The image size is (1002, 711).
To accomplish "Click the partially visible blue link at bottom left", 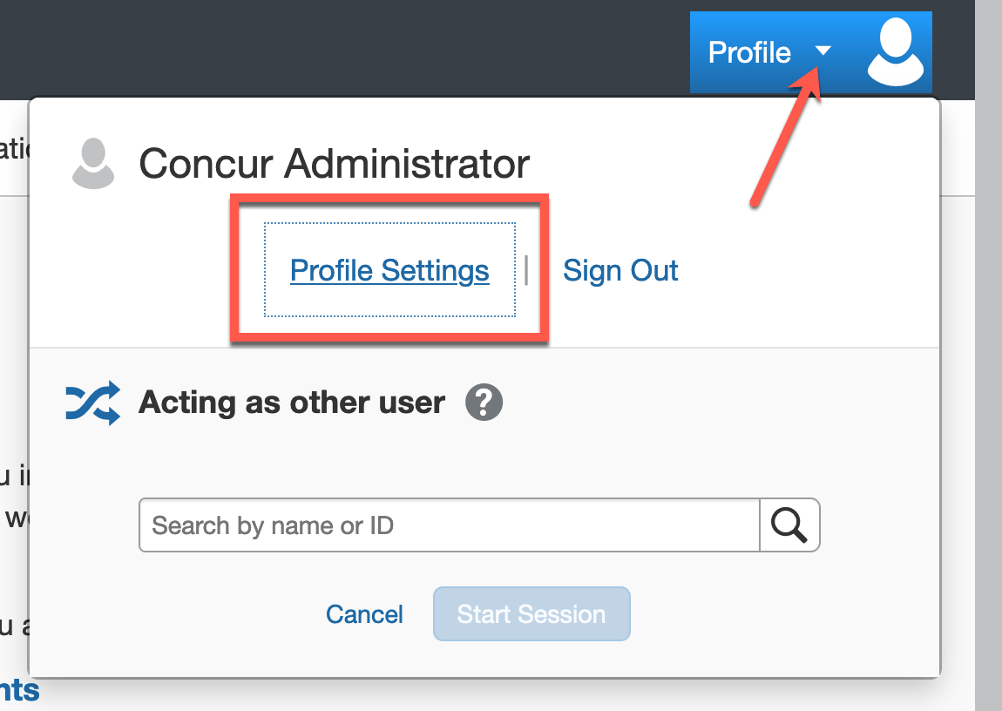I will pyautogui.click(x=22, y=691).
